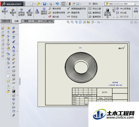Choose the Center Mark (中心符号线) tool
Screen dimensions: 139x127
(x=123, y=9)
